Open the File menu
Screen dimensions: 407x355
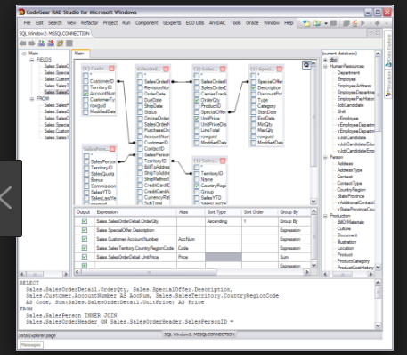tap(27, 23)
